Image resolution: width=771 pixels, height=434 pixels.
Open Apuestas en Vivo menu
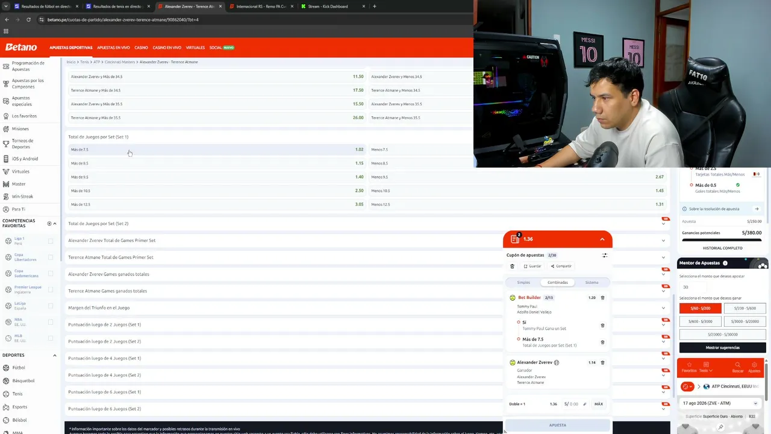(113, 47)
